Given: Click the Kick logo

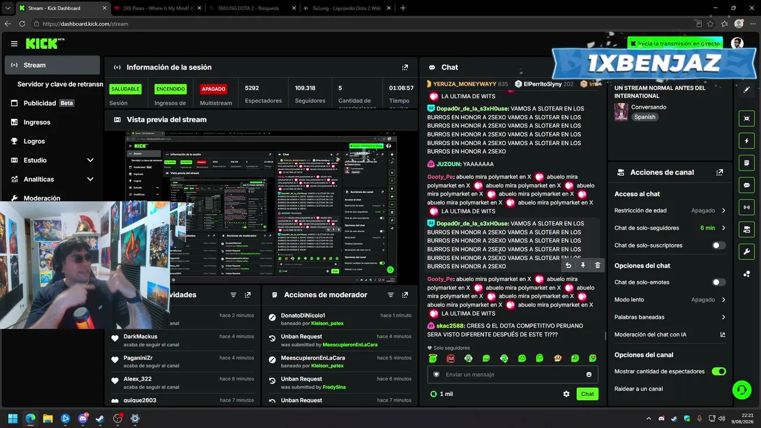Looking at the screenshot, I should tap(45, 43).
